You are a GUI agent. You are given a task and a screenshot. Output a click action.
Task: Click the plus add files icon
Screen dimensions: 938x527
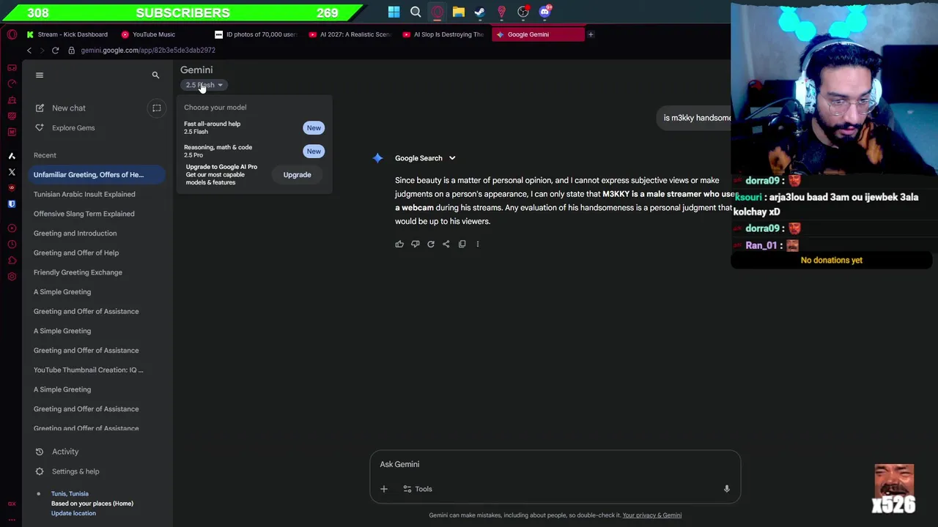[x=384, y=489]
